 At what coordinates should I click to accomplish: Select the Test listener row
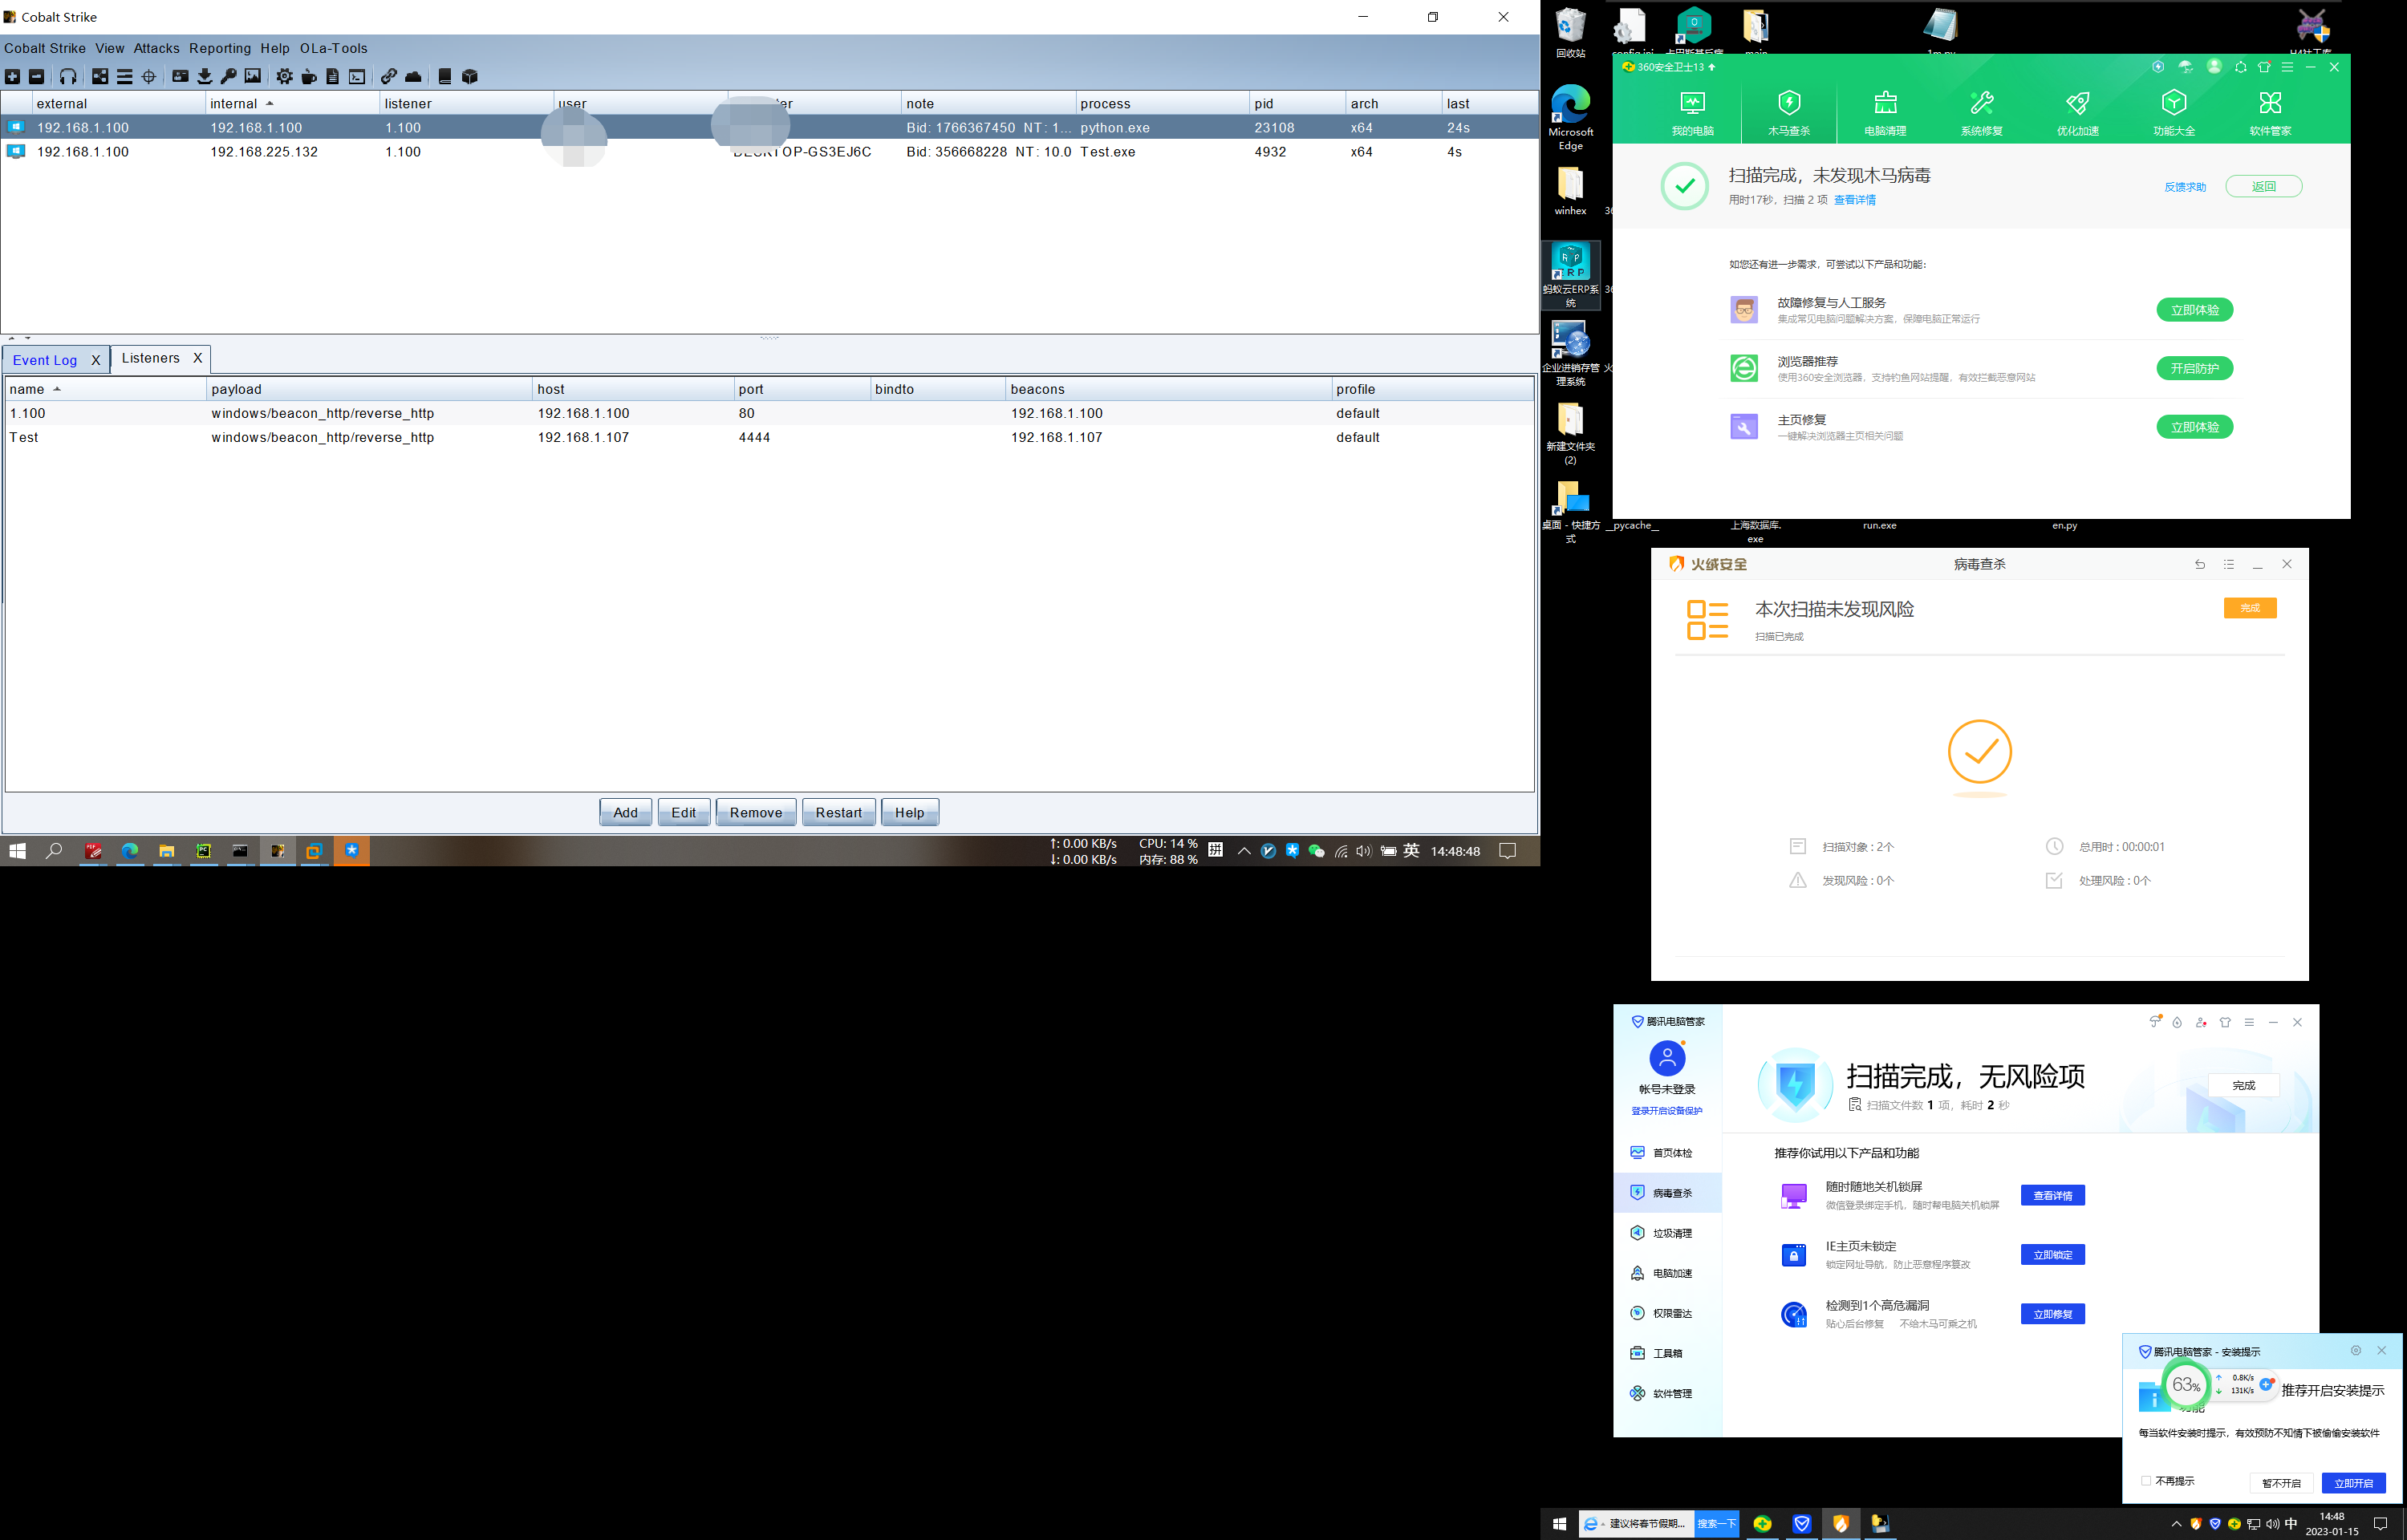pyautogui.click(x=24, y=437)
